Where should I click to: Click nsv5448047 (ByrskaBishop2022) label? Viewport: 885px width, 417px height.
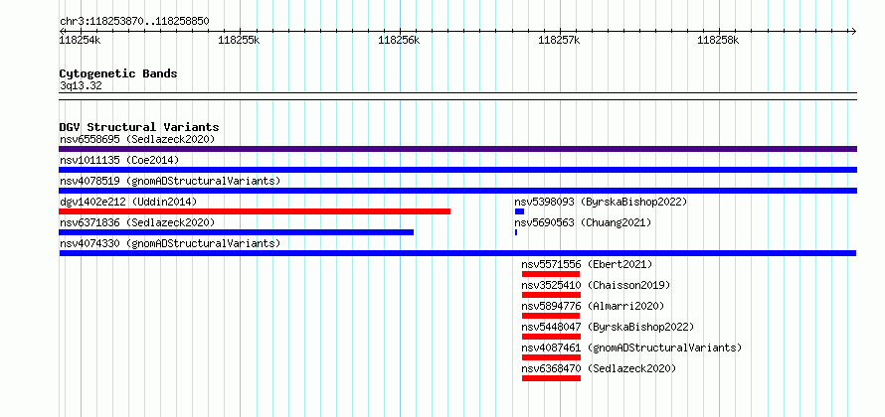(x=608, y=327)
